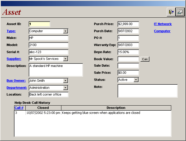Click the Supplier label link
Viewport: 186px width, 141px height.
14,59
